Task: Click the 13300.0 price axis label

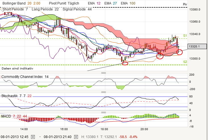Action: point(195,59)
